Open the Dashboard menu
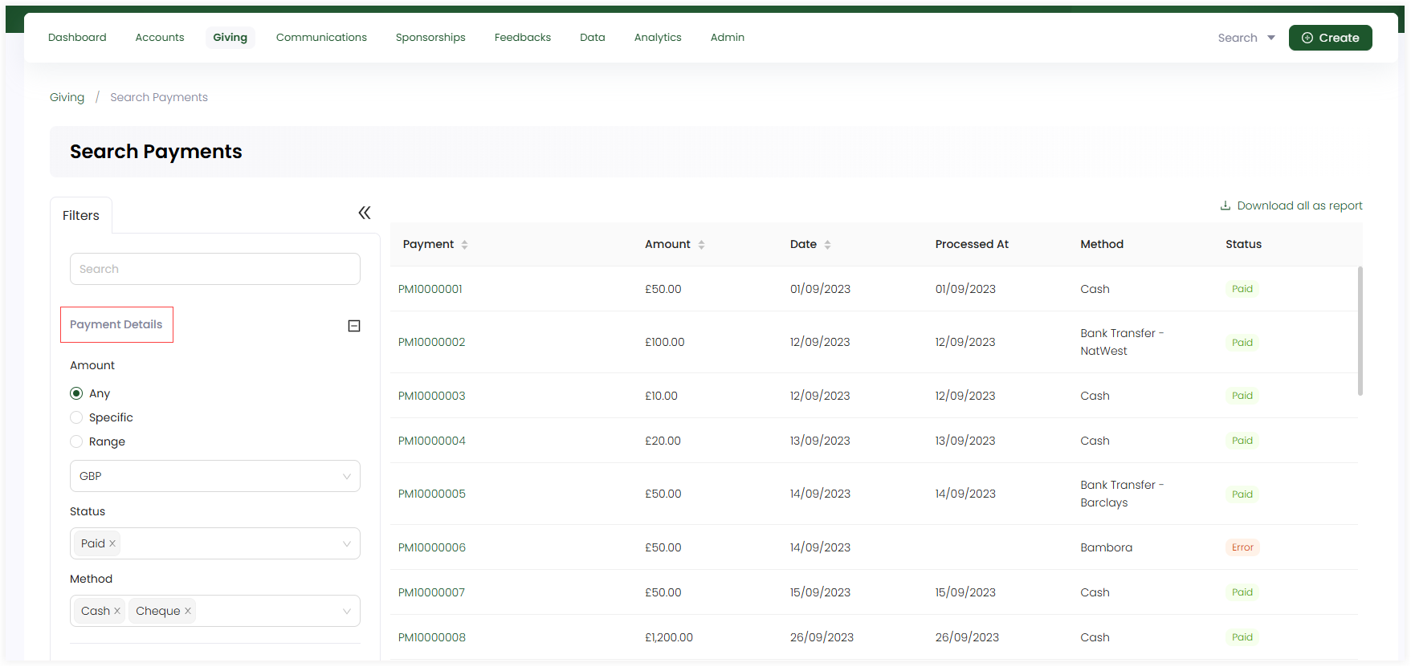Viewport: 1411px width, 667px height. 77,38
